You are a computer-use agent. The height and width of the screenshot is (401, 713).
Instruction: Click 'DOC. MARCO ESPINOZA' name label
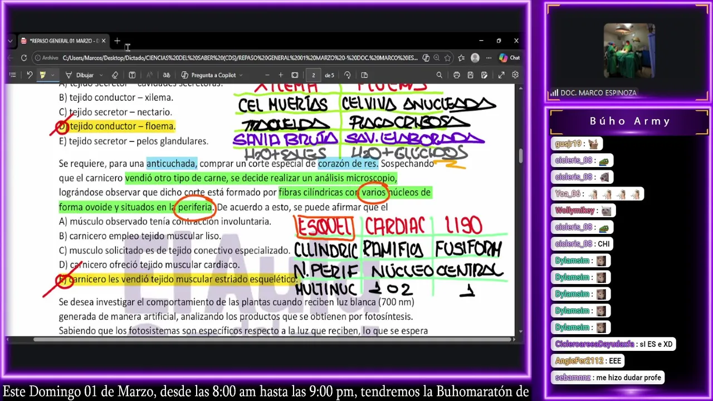coord(598,93)
